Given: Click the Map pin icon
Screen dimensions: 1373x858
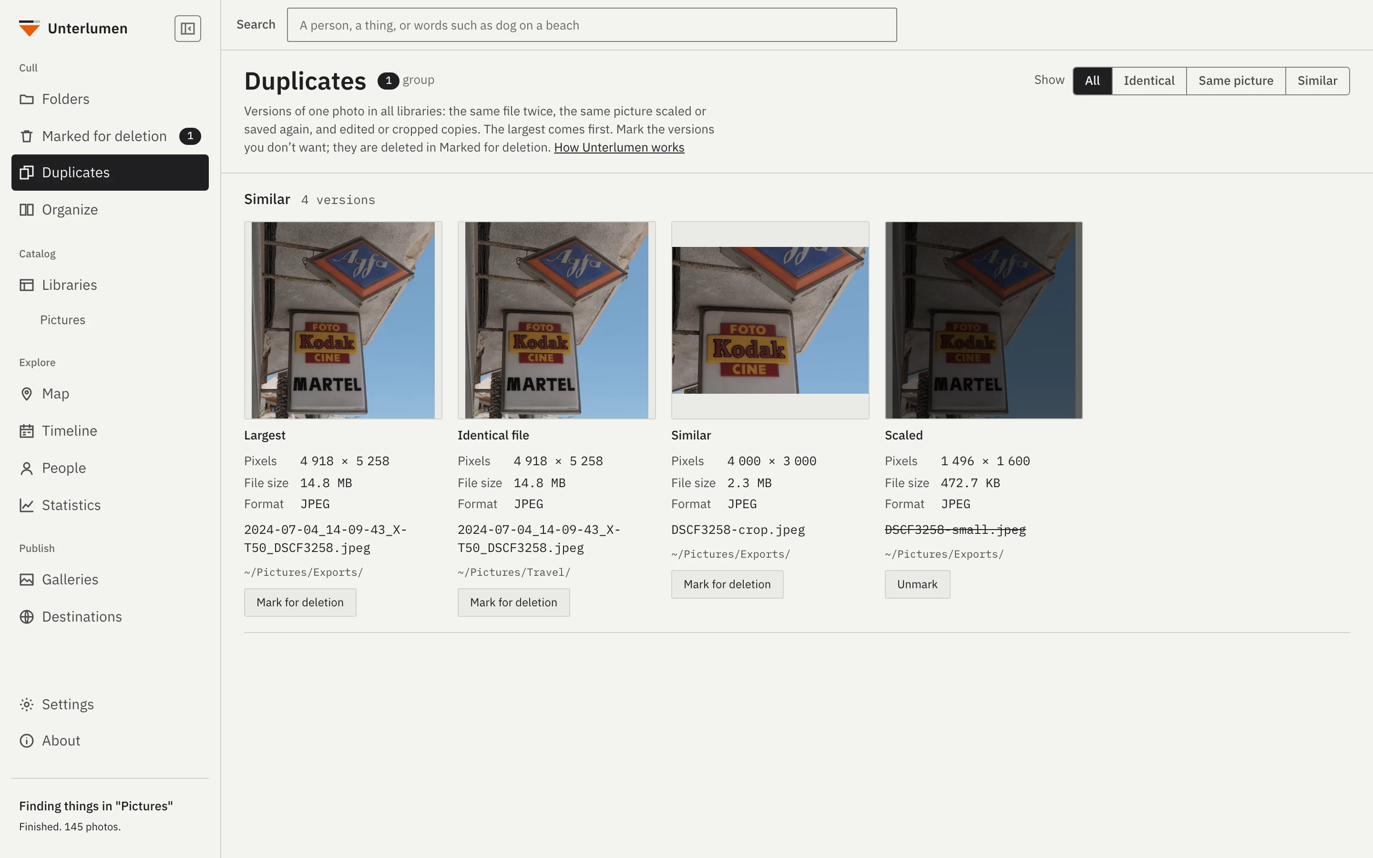Looking at the screenshot, I should click(x=27, y=394).
